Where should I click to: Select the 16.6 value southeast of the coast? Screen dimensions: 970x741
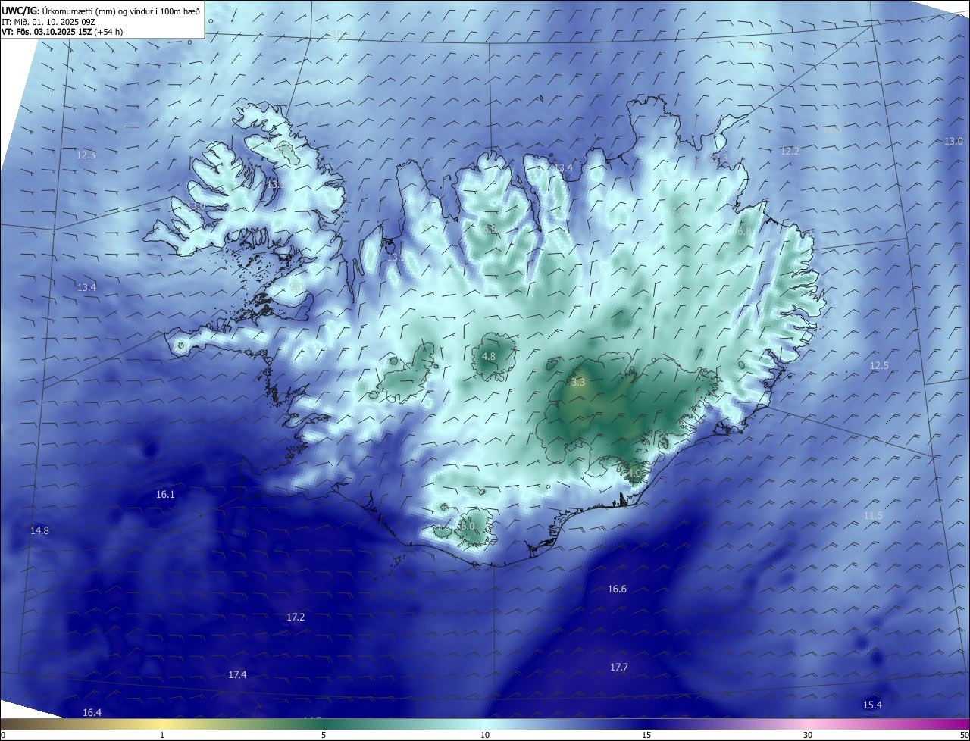click(617, 589)
